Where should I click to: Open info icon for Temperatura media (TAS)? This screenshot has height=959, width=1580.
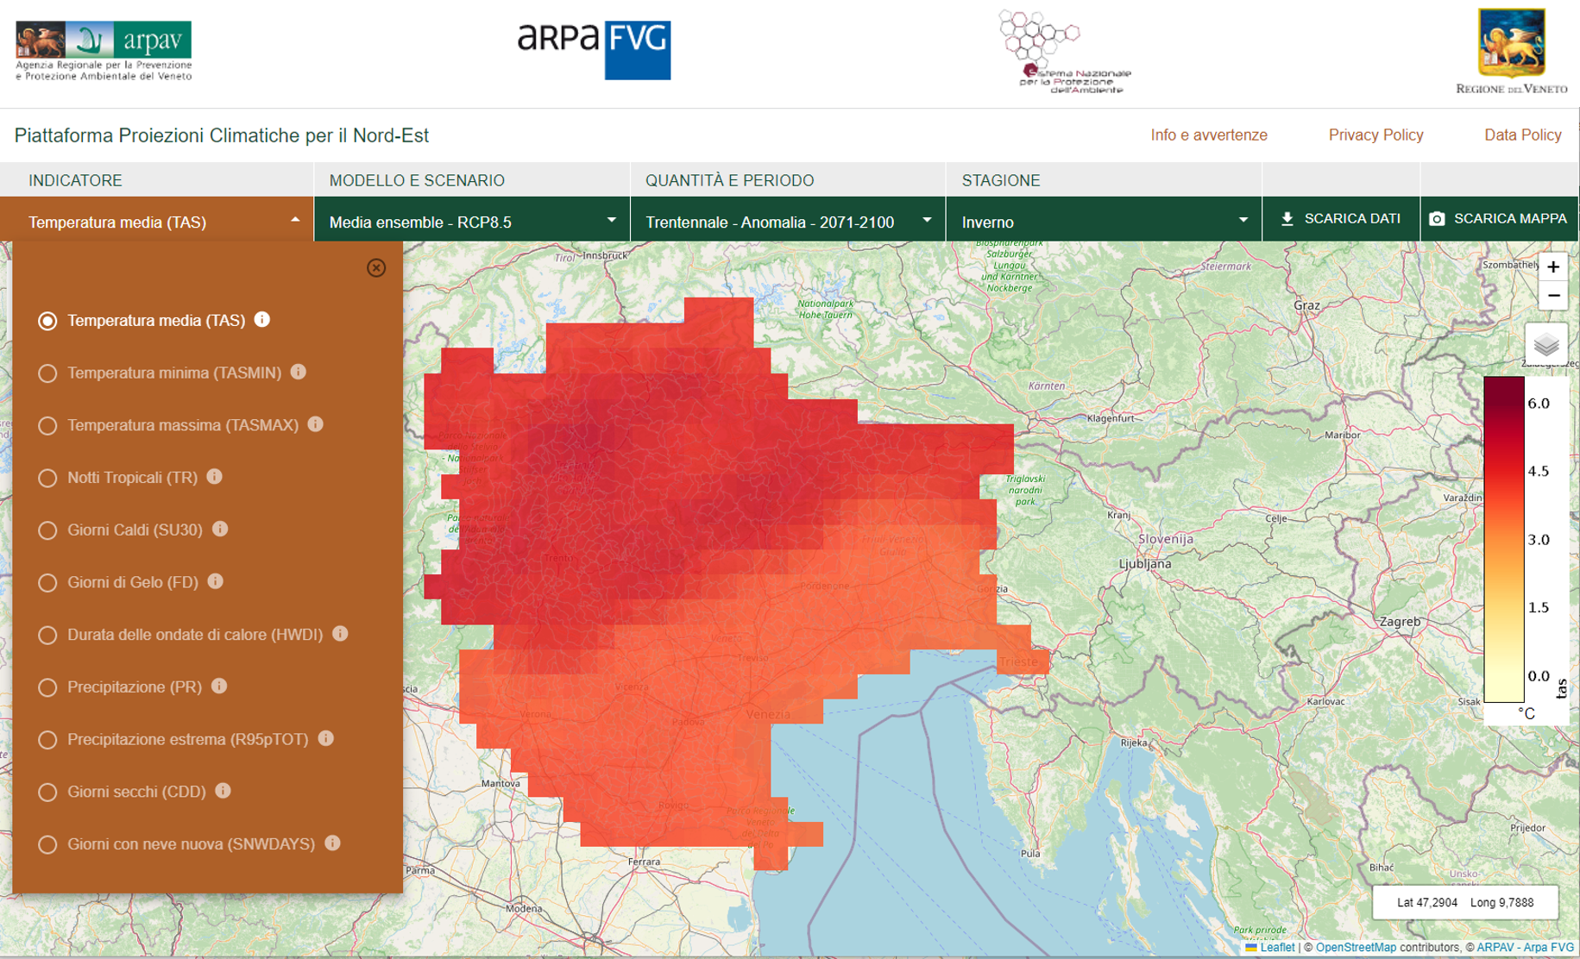[x=262, y=320]
